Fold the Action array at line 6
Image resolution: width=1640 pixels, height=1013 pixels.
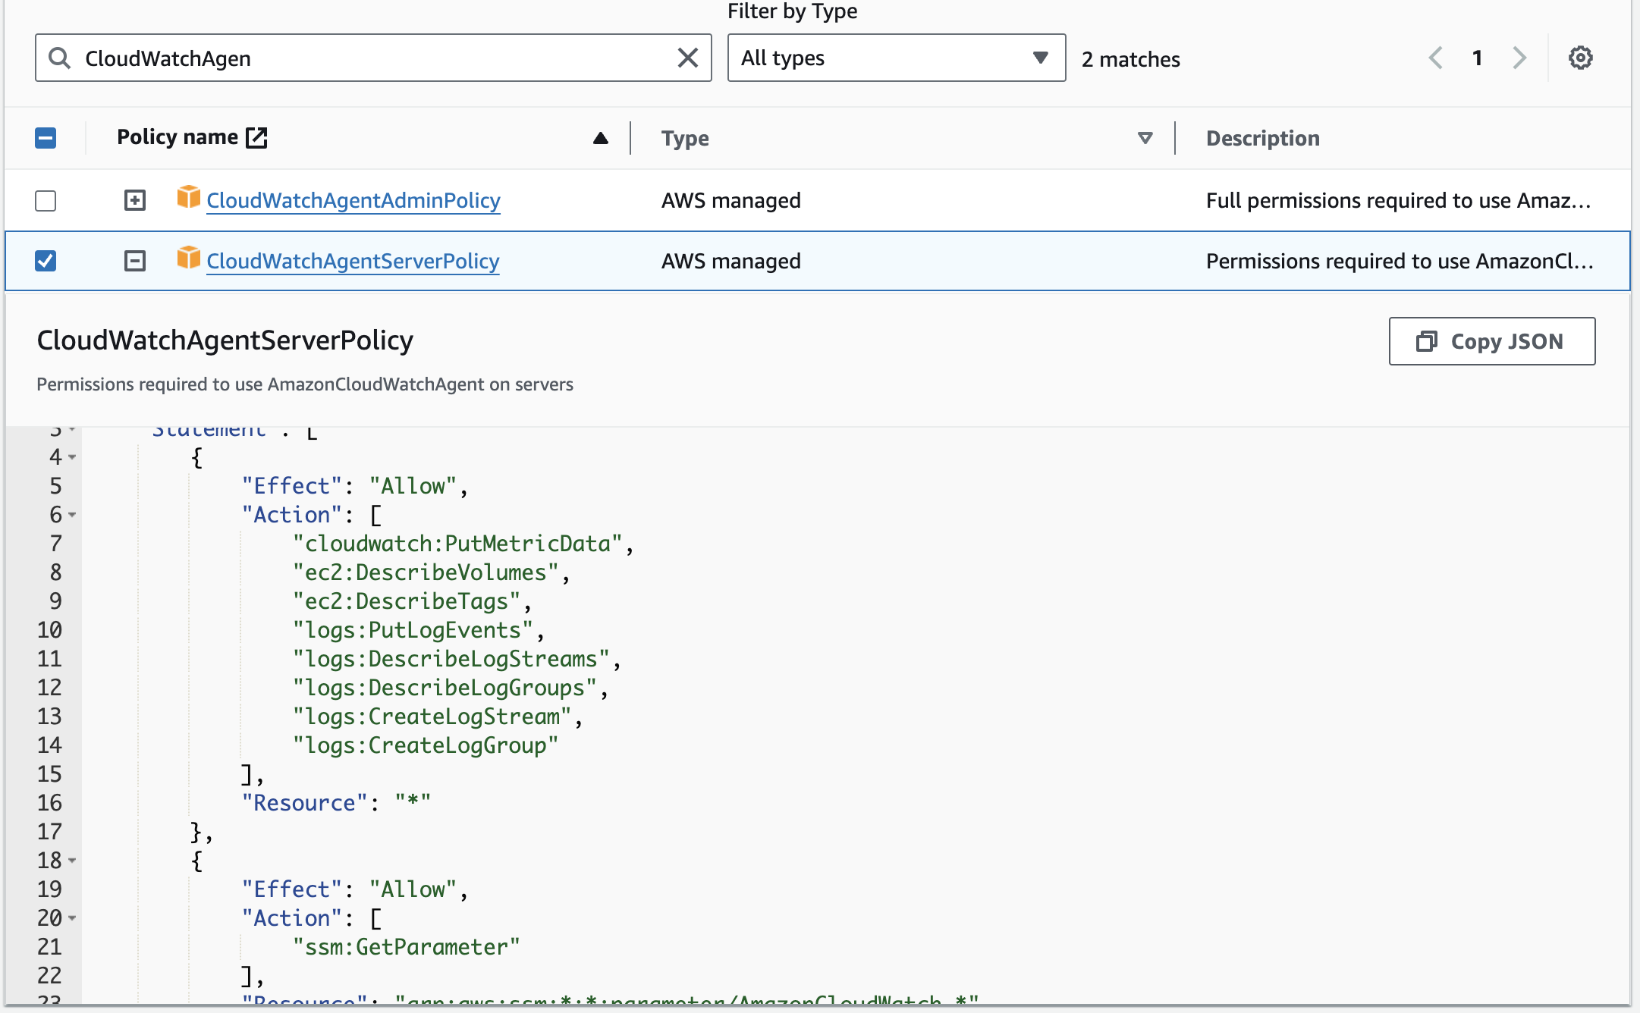tap(73, 515)
